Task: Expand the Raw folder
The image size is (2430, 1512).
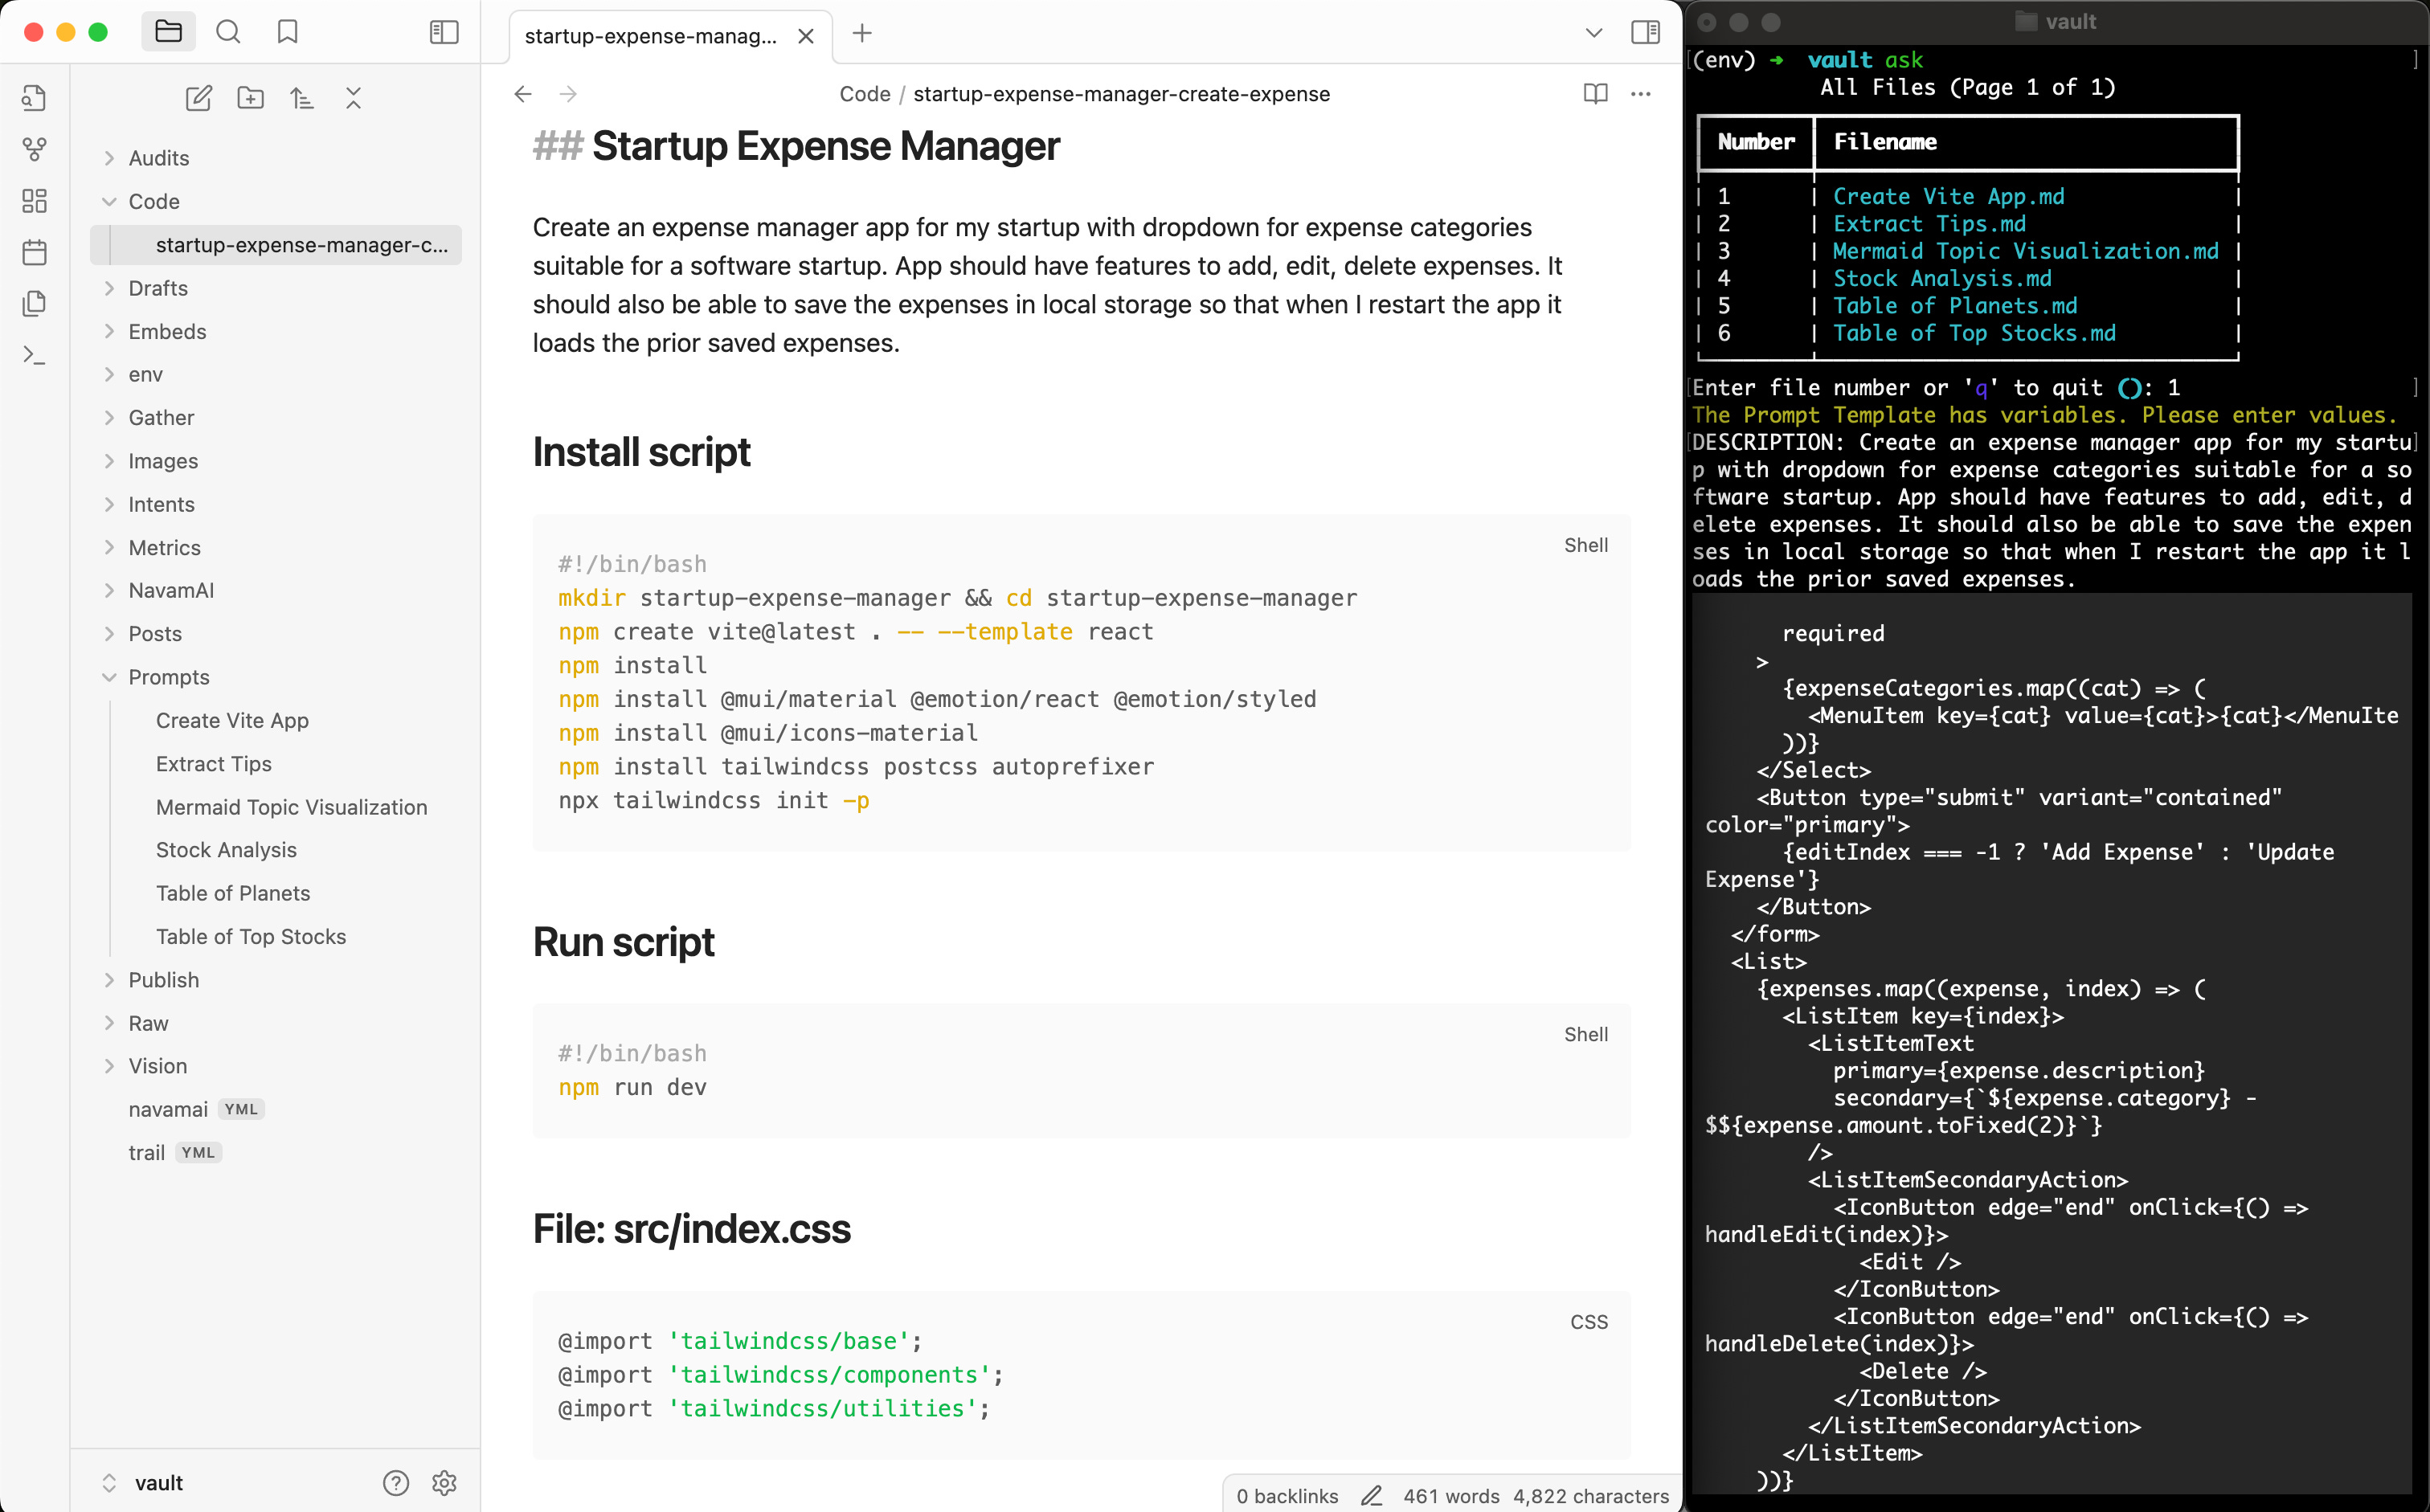Action: tap(148, 1023)
